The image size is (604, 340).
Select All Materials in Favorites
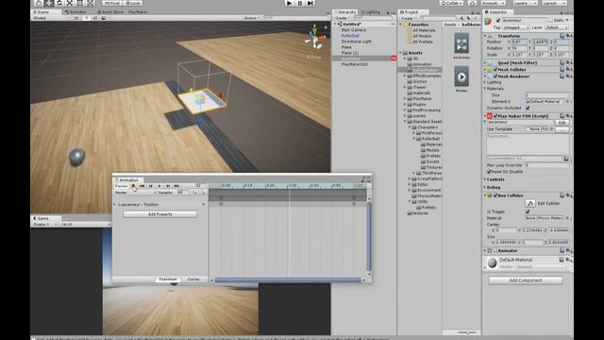coord(424,30)
